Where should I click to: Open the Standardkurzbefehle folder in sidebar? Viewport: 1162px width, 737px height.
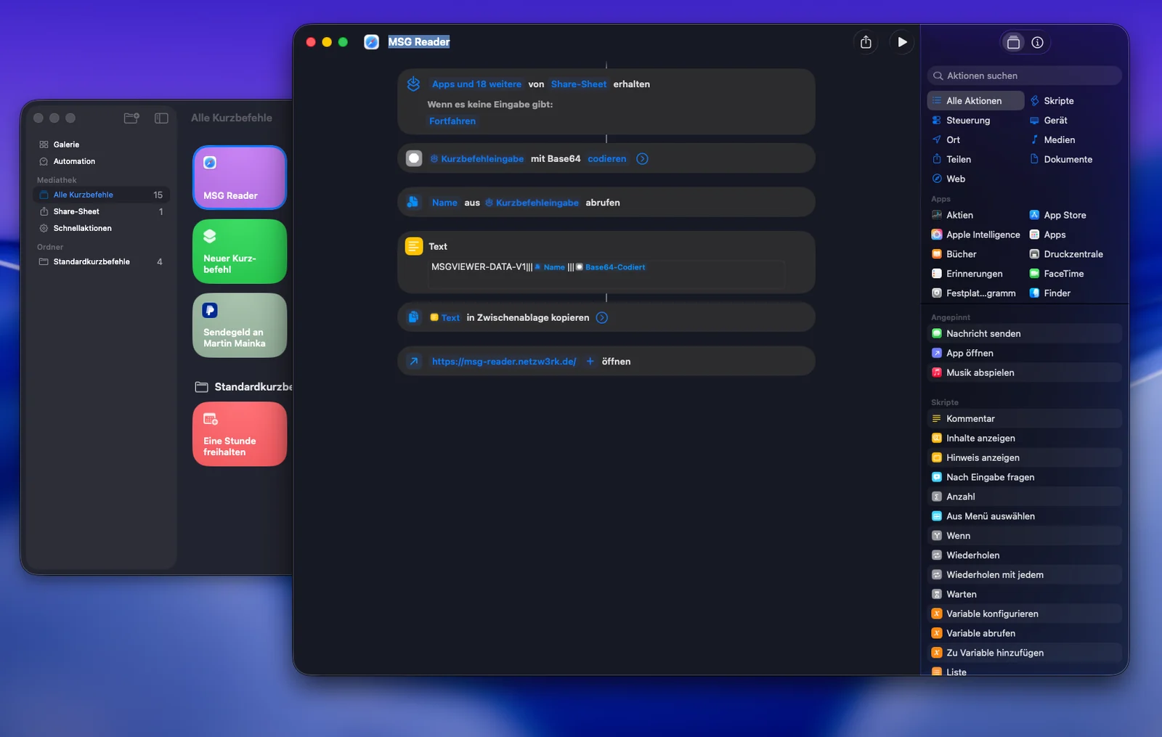point(101,261)
